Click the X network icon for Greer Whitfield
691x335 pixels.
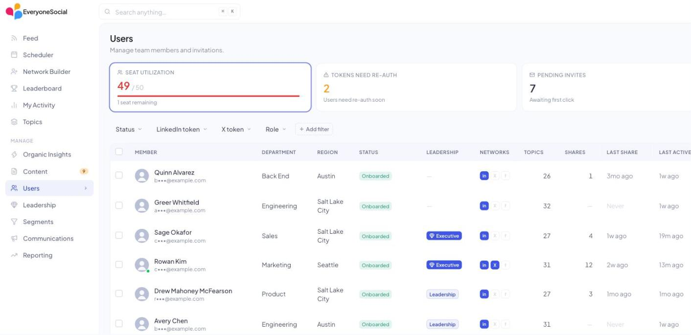(x=495, y=206)
